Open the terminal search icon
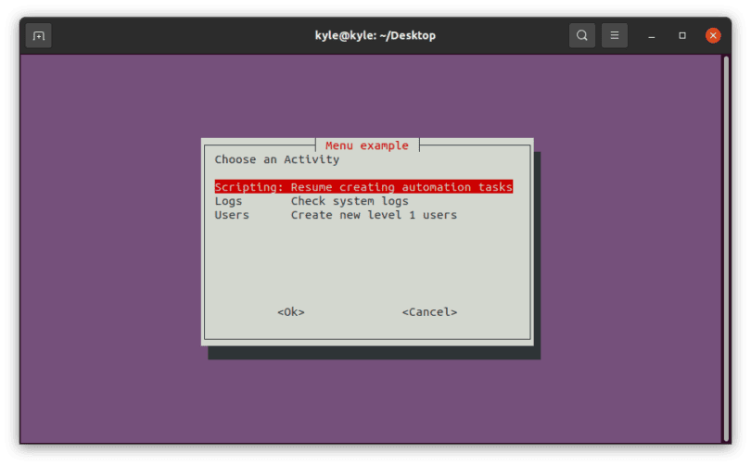This screenshot has height=466, width=751. [582, 35]
